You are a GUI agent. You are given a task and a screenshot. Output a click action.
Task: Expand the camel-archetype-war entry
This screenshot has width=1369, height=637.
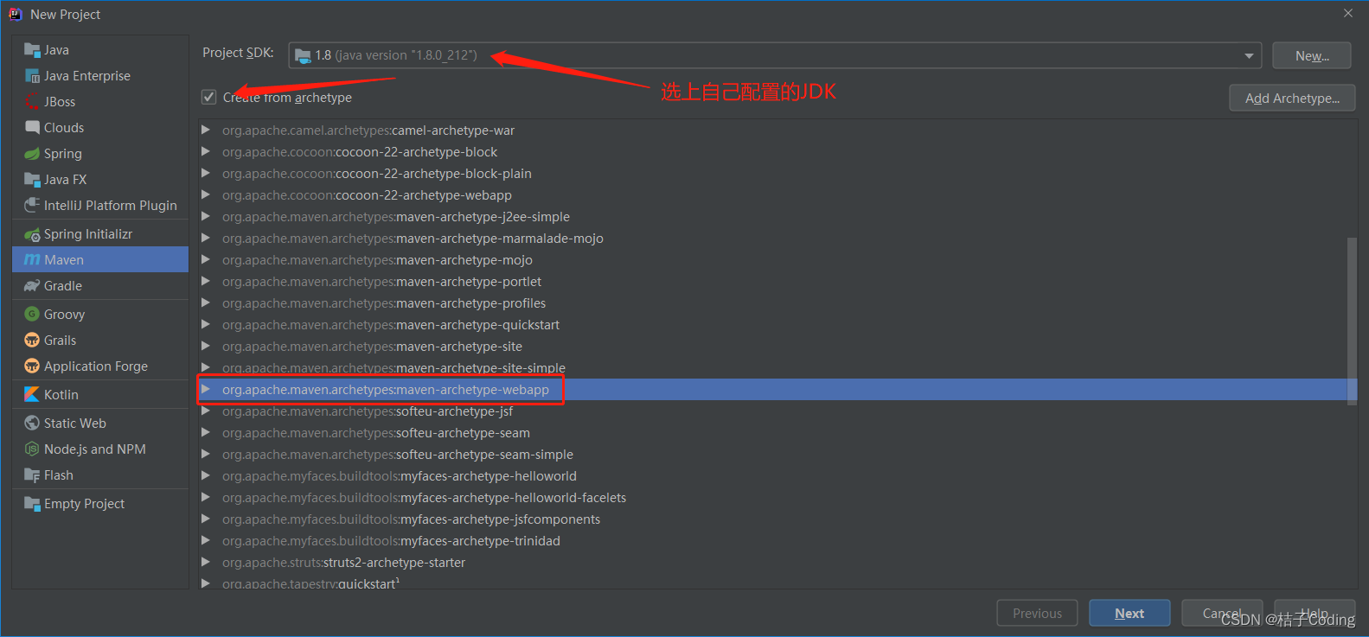206,130
